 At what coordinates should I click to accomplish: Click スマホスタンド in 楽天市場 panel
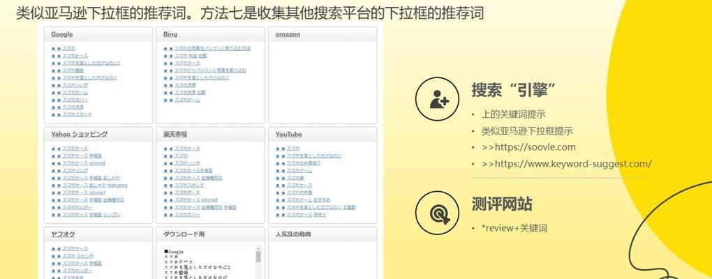tap(189, 185)
